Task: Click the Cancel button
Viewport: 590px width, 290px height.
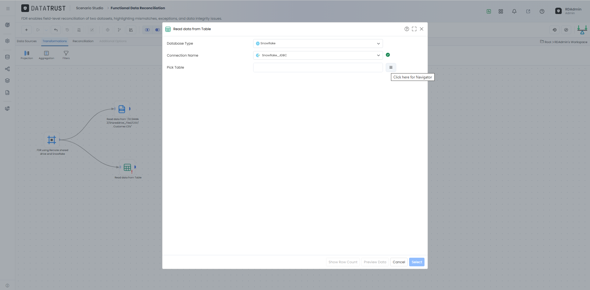Action: pyautogui.click(x=399, y=262)
